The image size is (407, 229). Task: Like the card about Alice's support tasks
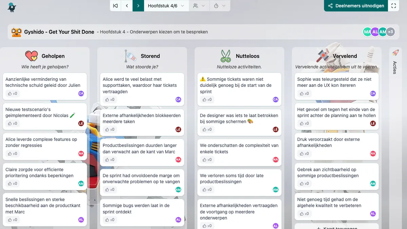109,99
